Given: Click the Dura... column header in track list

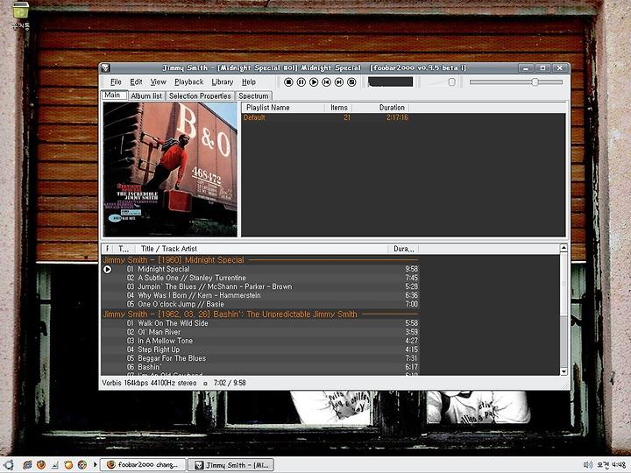Looking at the screenshot, I should pyautogui.click(x=403, y=249).
